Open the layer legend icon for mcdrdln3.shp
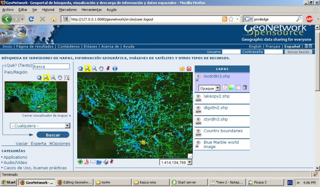 pos(238,88)
